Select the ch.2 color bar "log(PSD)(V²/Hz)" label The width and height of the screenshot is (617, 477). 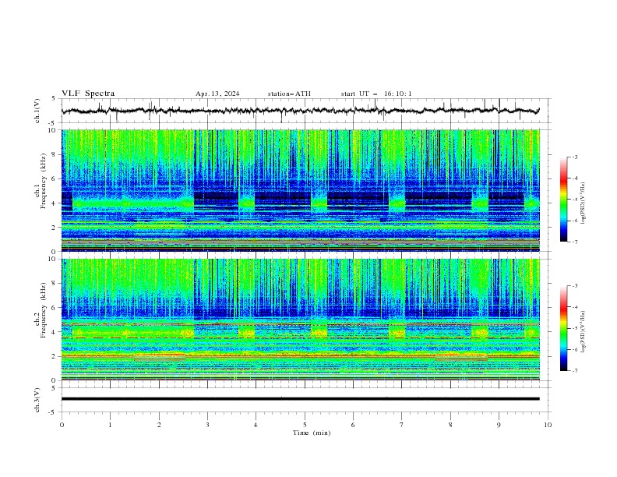(583, 332)
